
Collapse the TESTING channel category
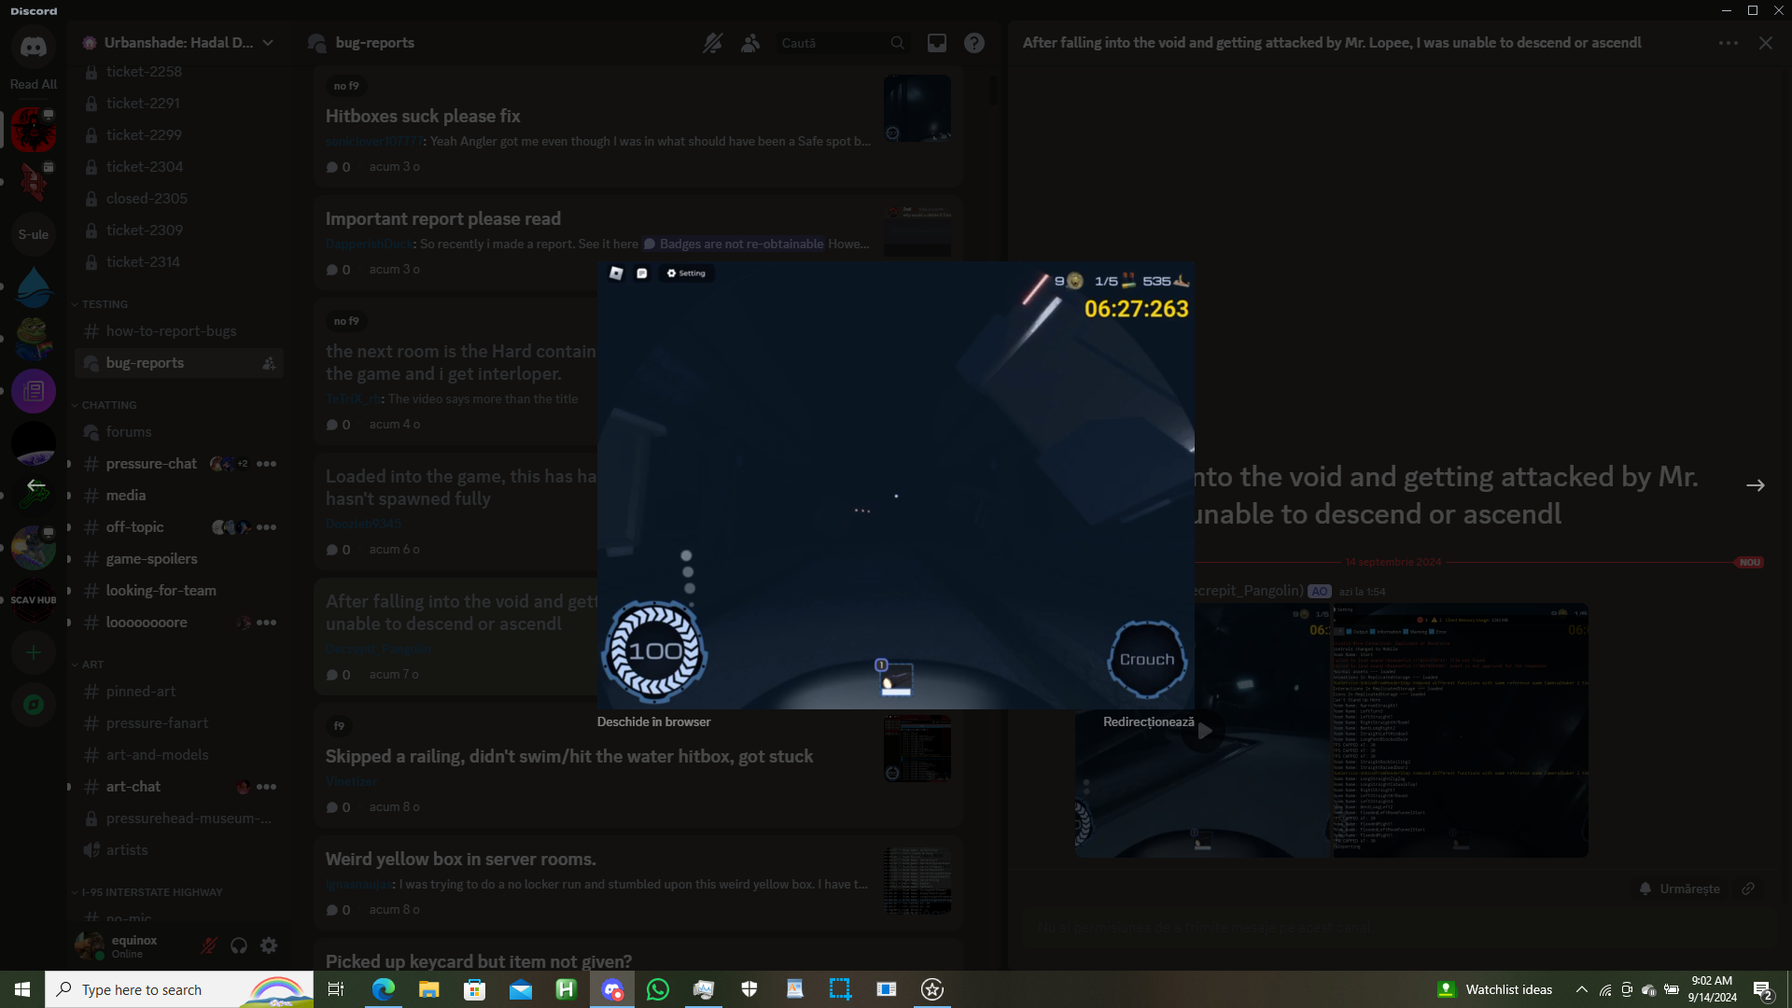point(104,304)
